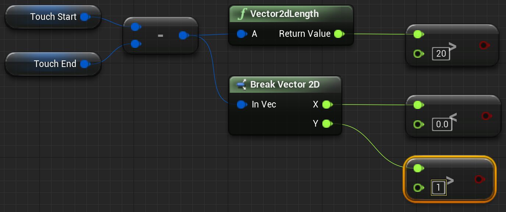
Task: Click the A input pin on Vector2dLength
Action: pyautogui.click(x=241, y=34)
